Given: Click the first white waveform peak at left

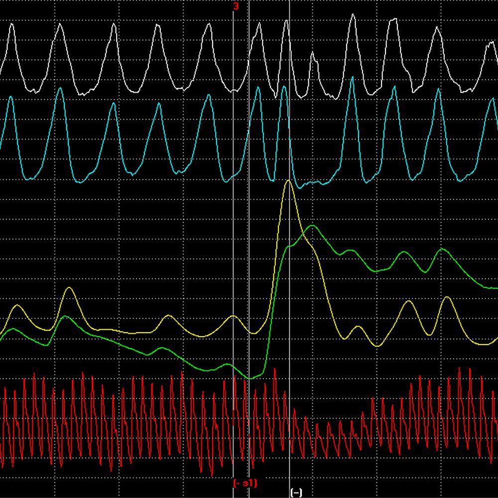Looking at the screenshot, I should 12,24.
